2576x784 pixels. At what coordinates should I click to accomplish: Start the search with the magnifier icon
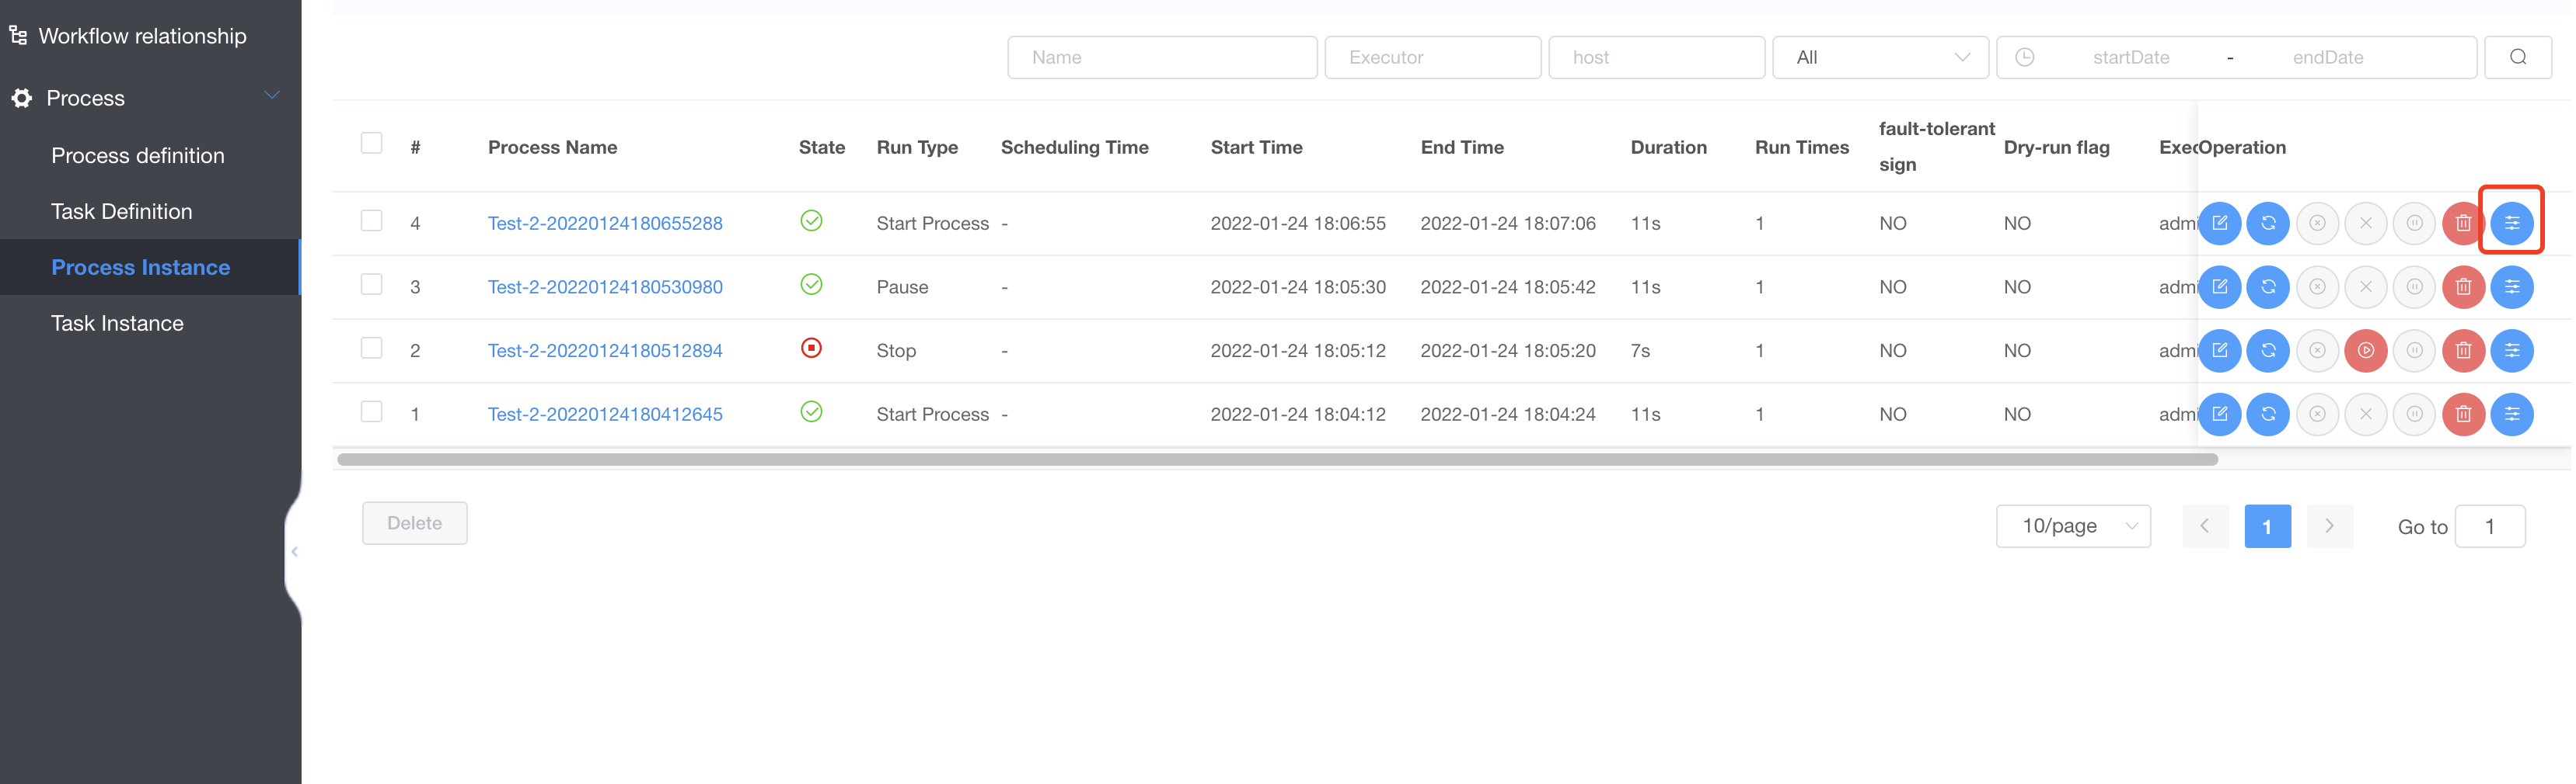point(2518,57)
